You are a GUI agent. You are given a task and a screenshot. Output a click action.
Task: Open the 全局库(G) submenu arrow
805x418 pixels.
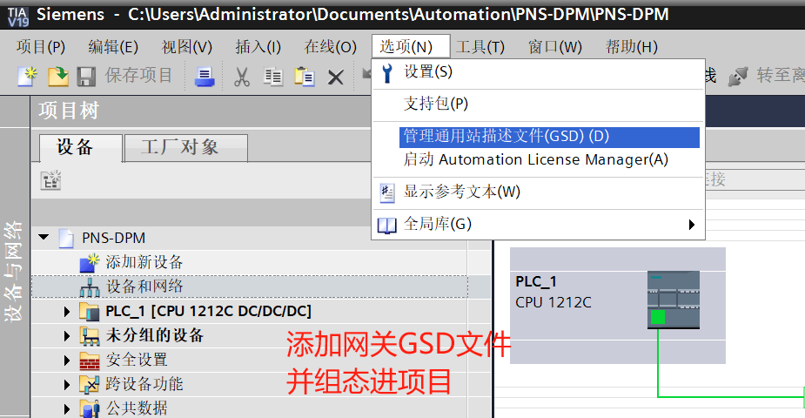point(692,225)
